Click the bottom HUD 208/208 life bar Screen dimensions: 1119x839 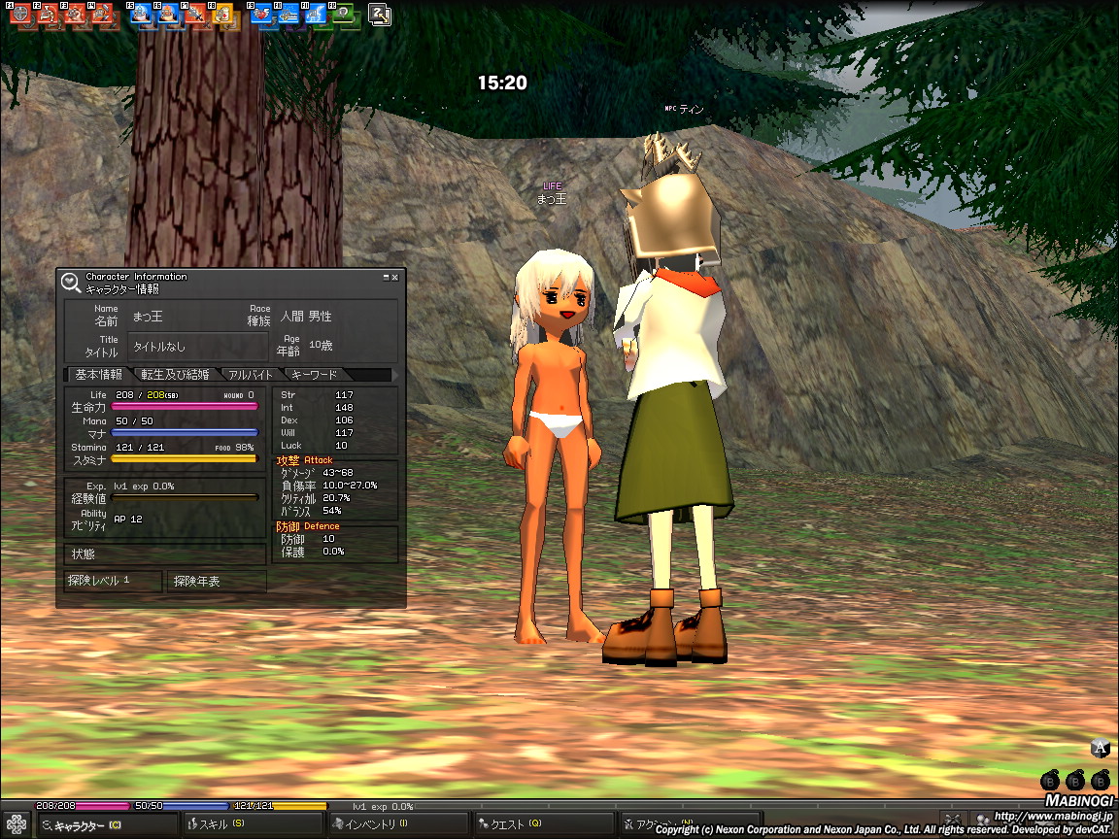click(84, 806)
